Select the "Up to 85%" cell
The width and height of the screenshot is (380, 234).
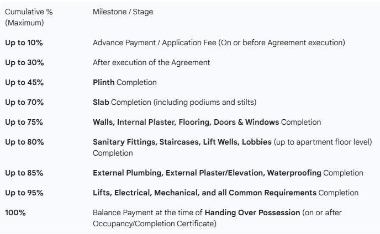(24, 173)
